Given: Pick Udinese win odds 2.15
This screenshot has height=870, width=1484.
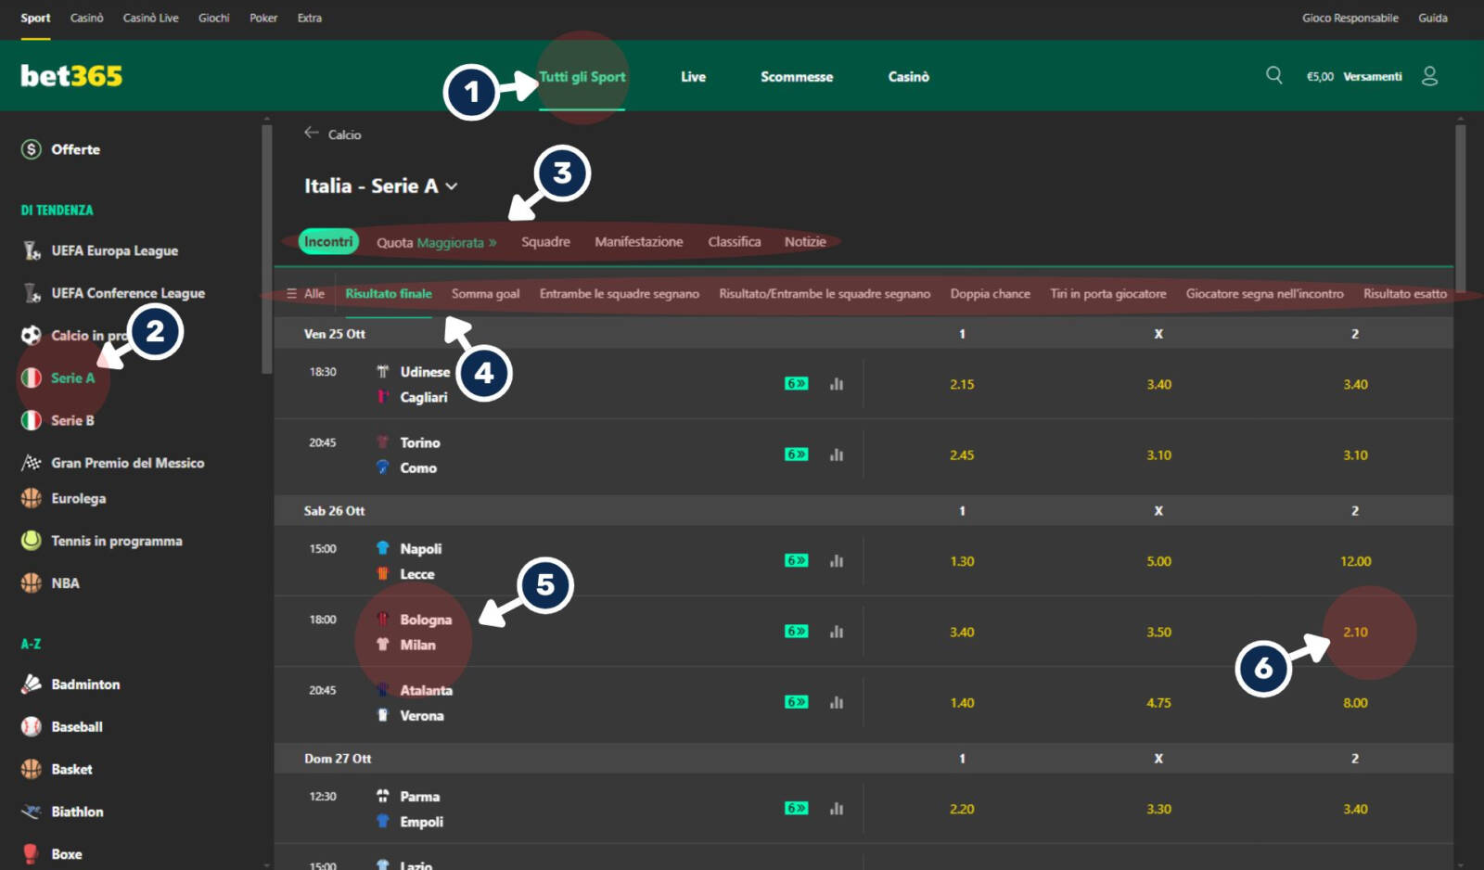Looking at the screenshot, I should [x=962, y=384].
